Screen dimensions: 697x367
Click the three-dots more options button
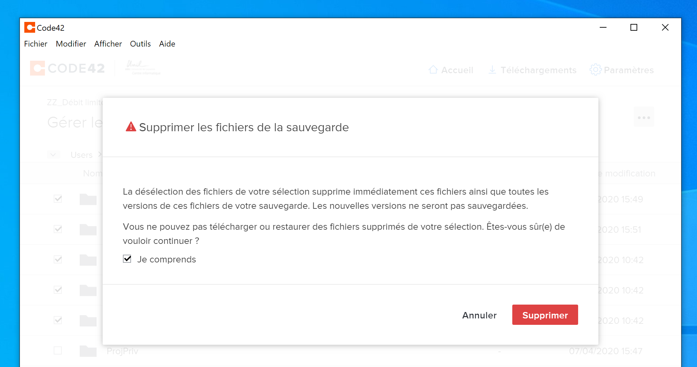[x=644, y=118]
